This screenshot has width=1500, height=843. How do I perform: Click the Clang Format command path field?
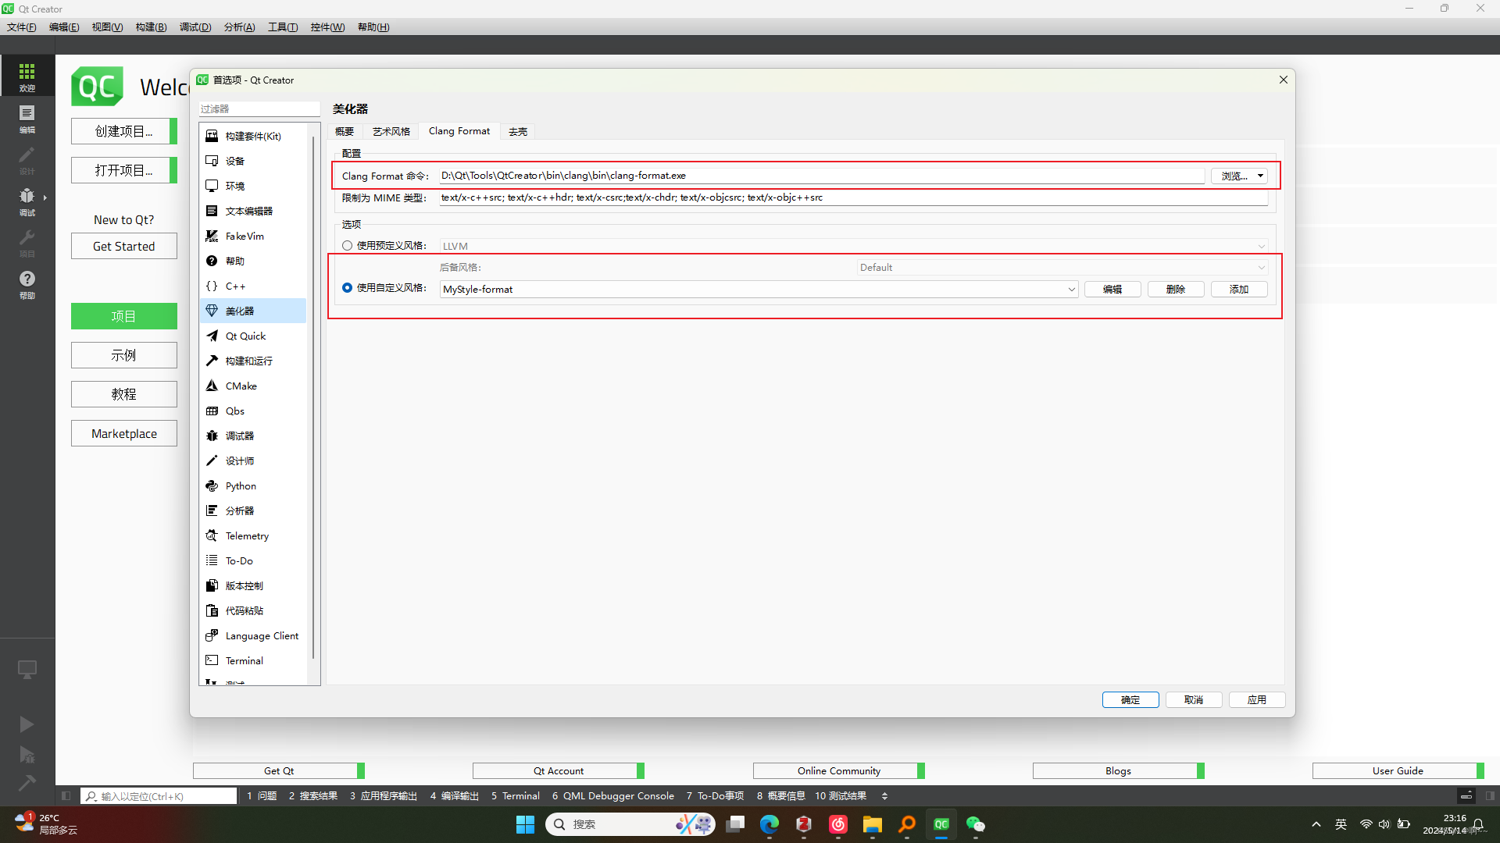pyautogui.click(x=820, y=176)
